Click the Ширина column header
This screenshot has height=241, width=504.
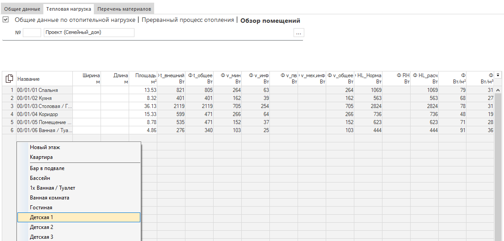click(x=87, y=79)
